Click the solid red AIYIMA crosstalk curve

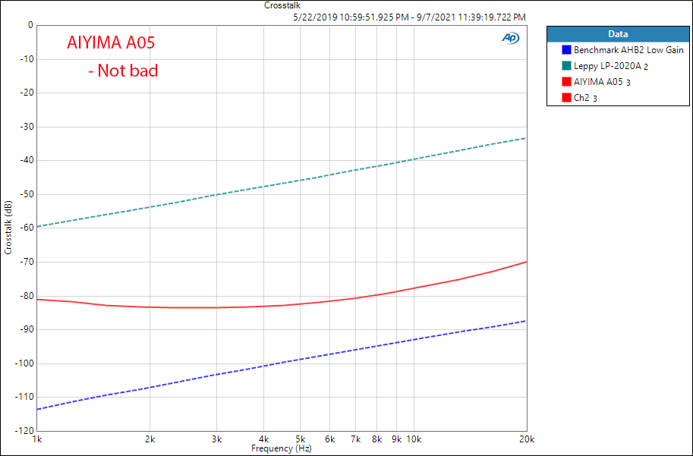click(x=282, y=303)
